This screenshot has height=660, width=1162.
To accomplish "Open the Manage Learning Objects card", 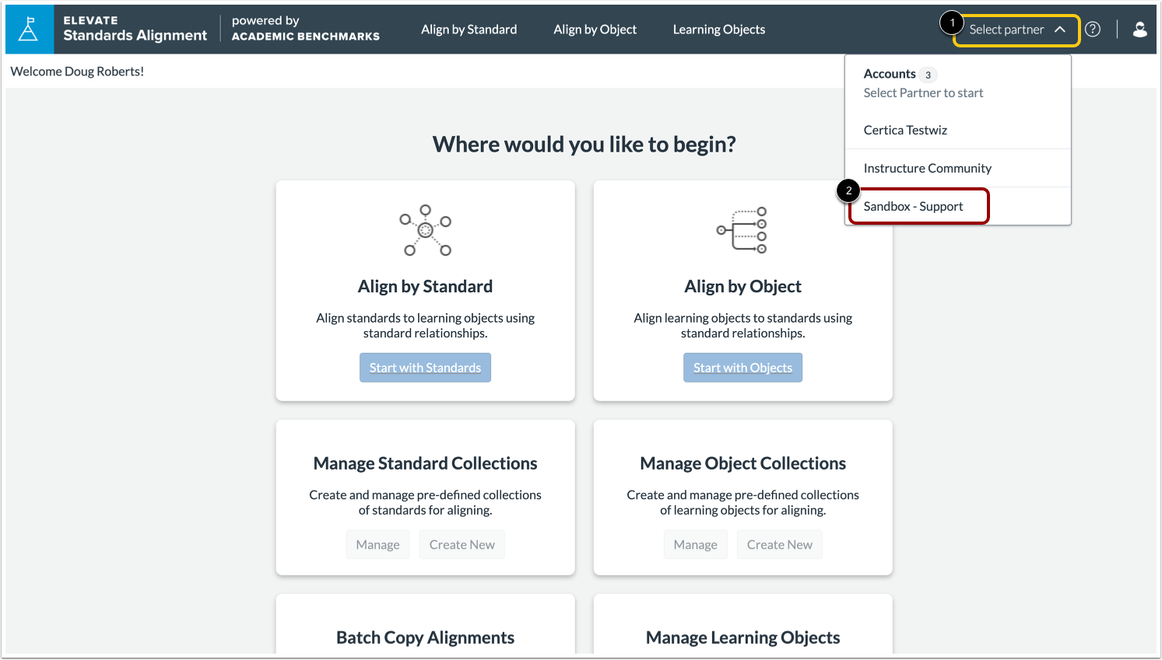I will tap(742, 637).
